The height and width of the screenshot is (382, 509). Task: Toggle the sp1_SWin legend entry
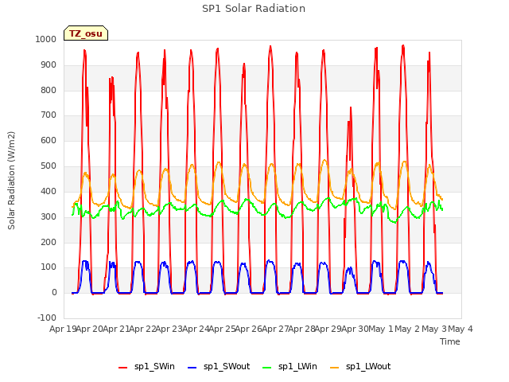coord(146,367)
